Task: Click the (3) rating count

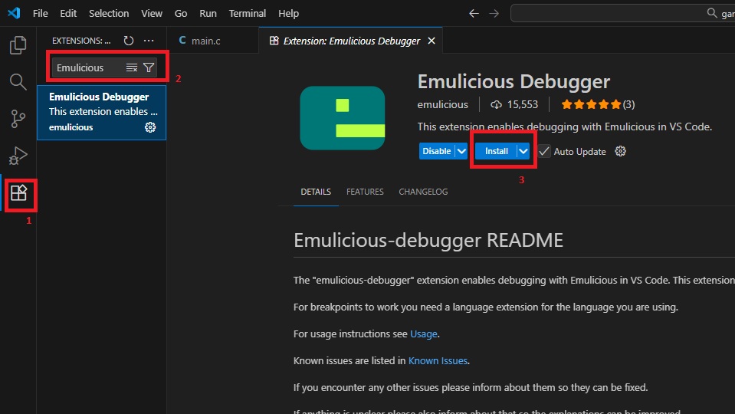Action: coord(628,104)
